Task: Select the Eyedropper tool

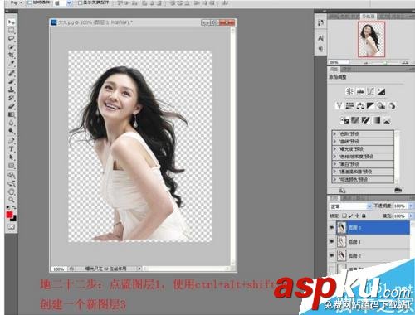Action: [12, 64]
